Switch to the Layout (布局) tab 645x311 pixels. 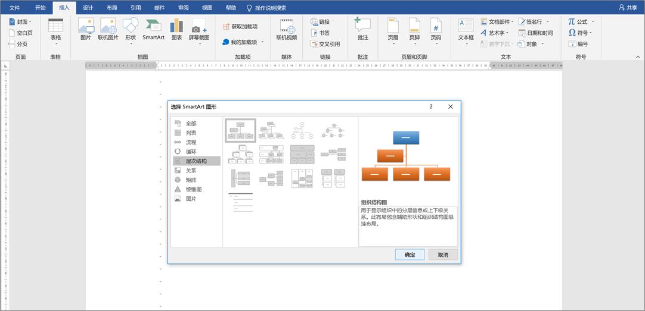tap(111, 8)
